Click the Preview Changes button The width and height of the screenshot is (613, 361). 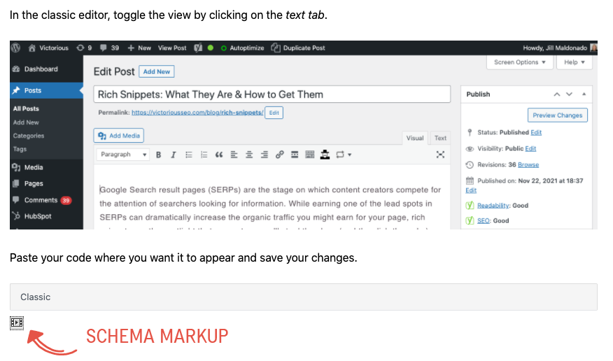click(x=557, y=115)
